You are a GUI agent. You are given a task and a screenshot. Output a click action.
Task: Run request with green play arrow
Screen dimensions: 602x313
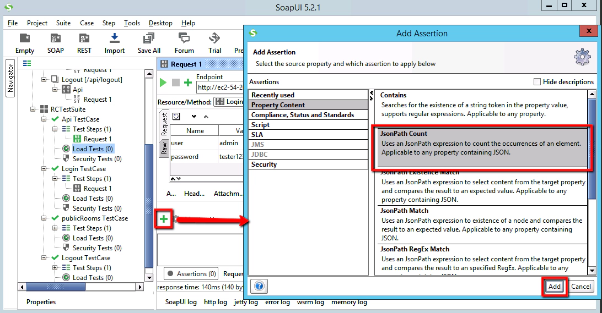[163, 83]
